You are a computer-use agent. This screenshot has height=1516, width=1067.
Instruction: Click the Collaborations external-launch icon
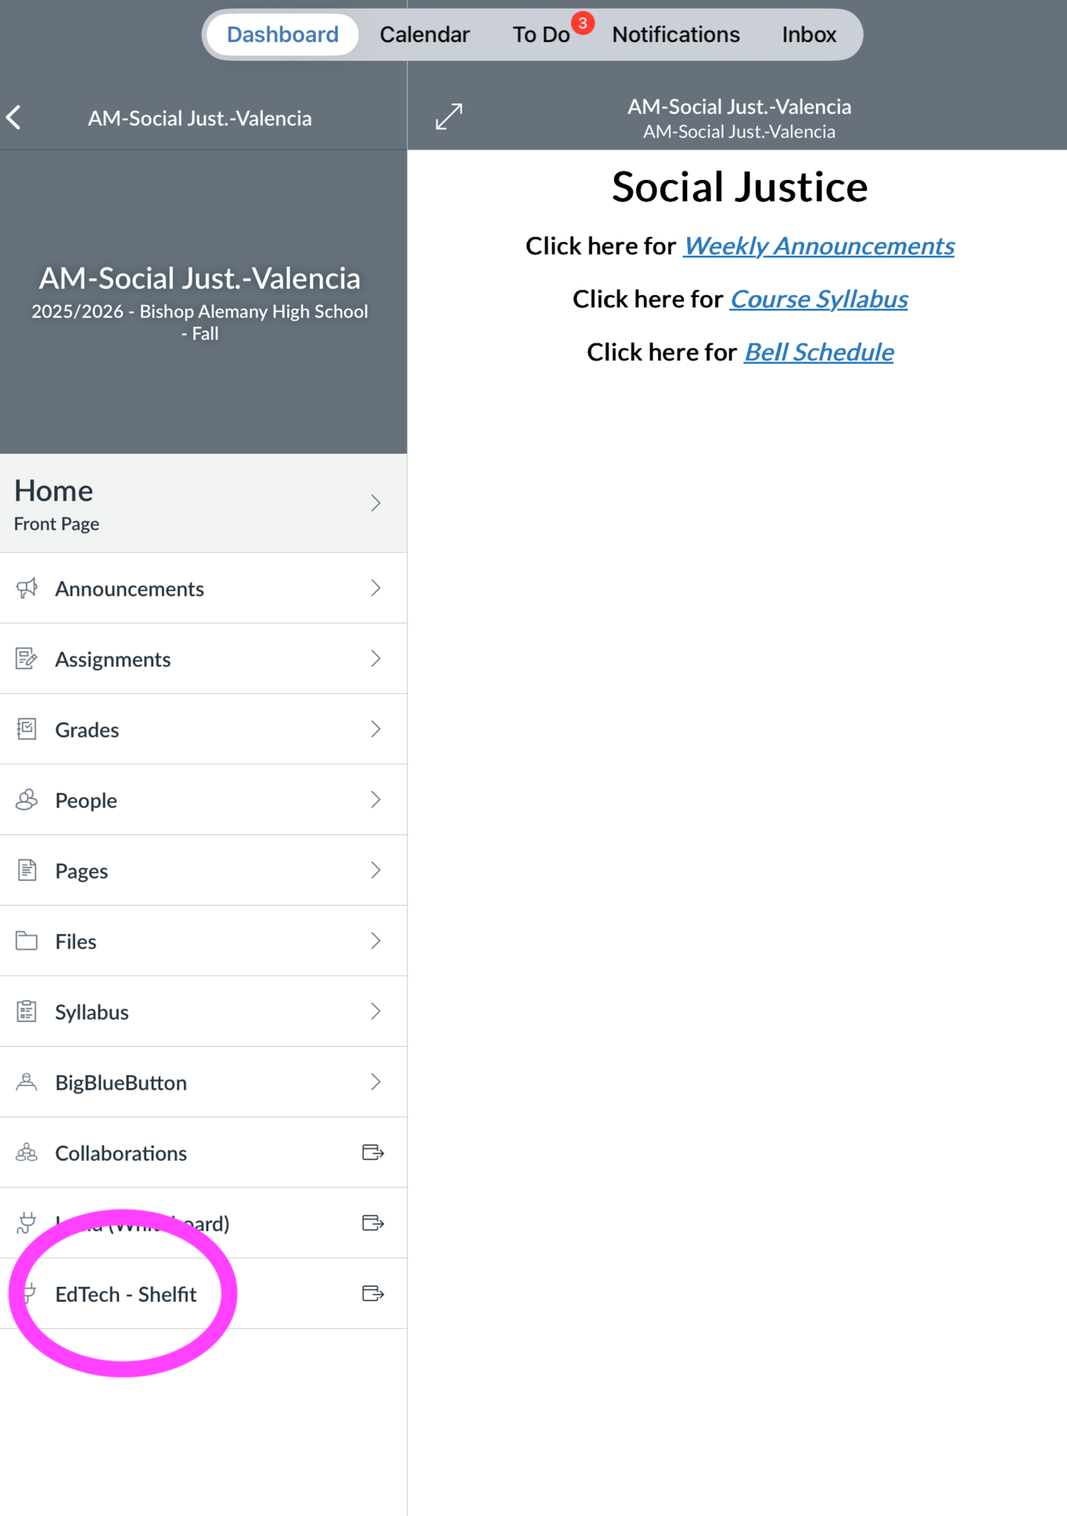373,1153
